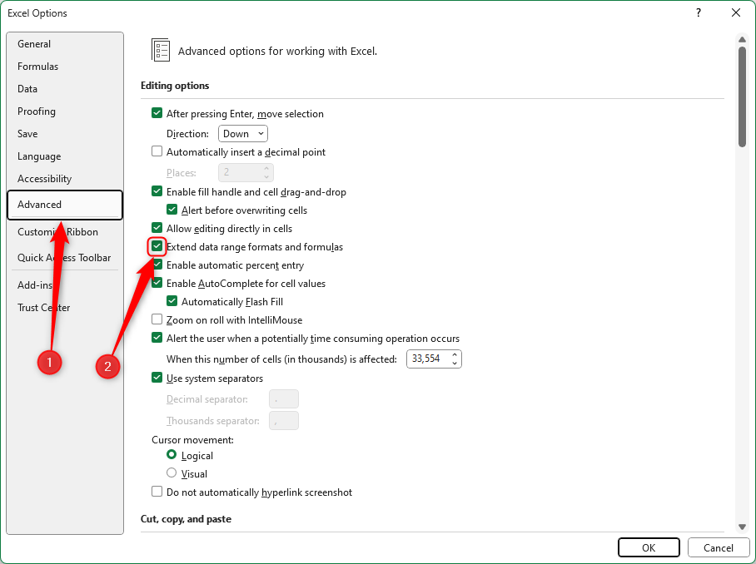Switch to the Proofing category
The image size is (756, 564).
(37, 111)
